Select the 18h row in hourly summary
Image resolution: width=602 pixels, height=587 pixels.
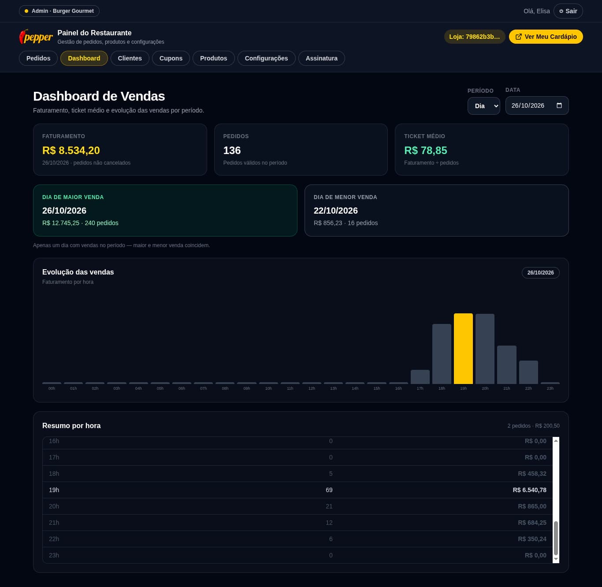[297, 474]
